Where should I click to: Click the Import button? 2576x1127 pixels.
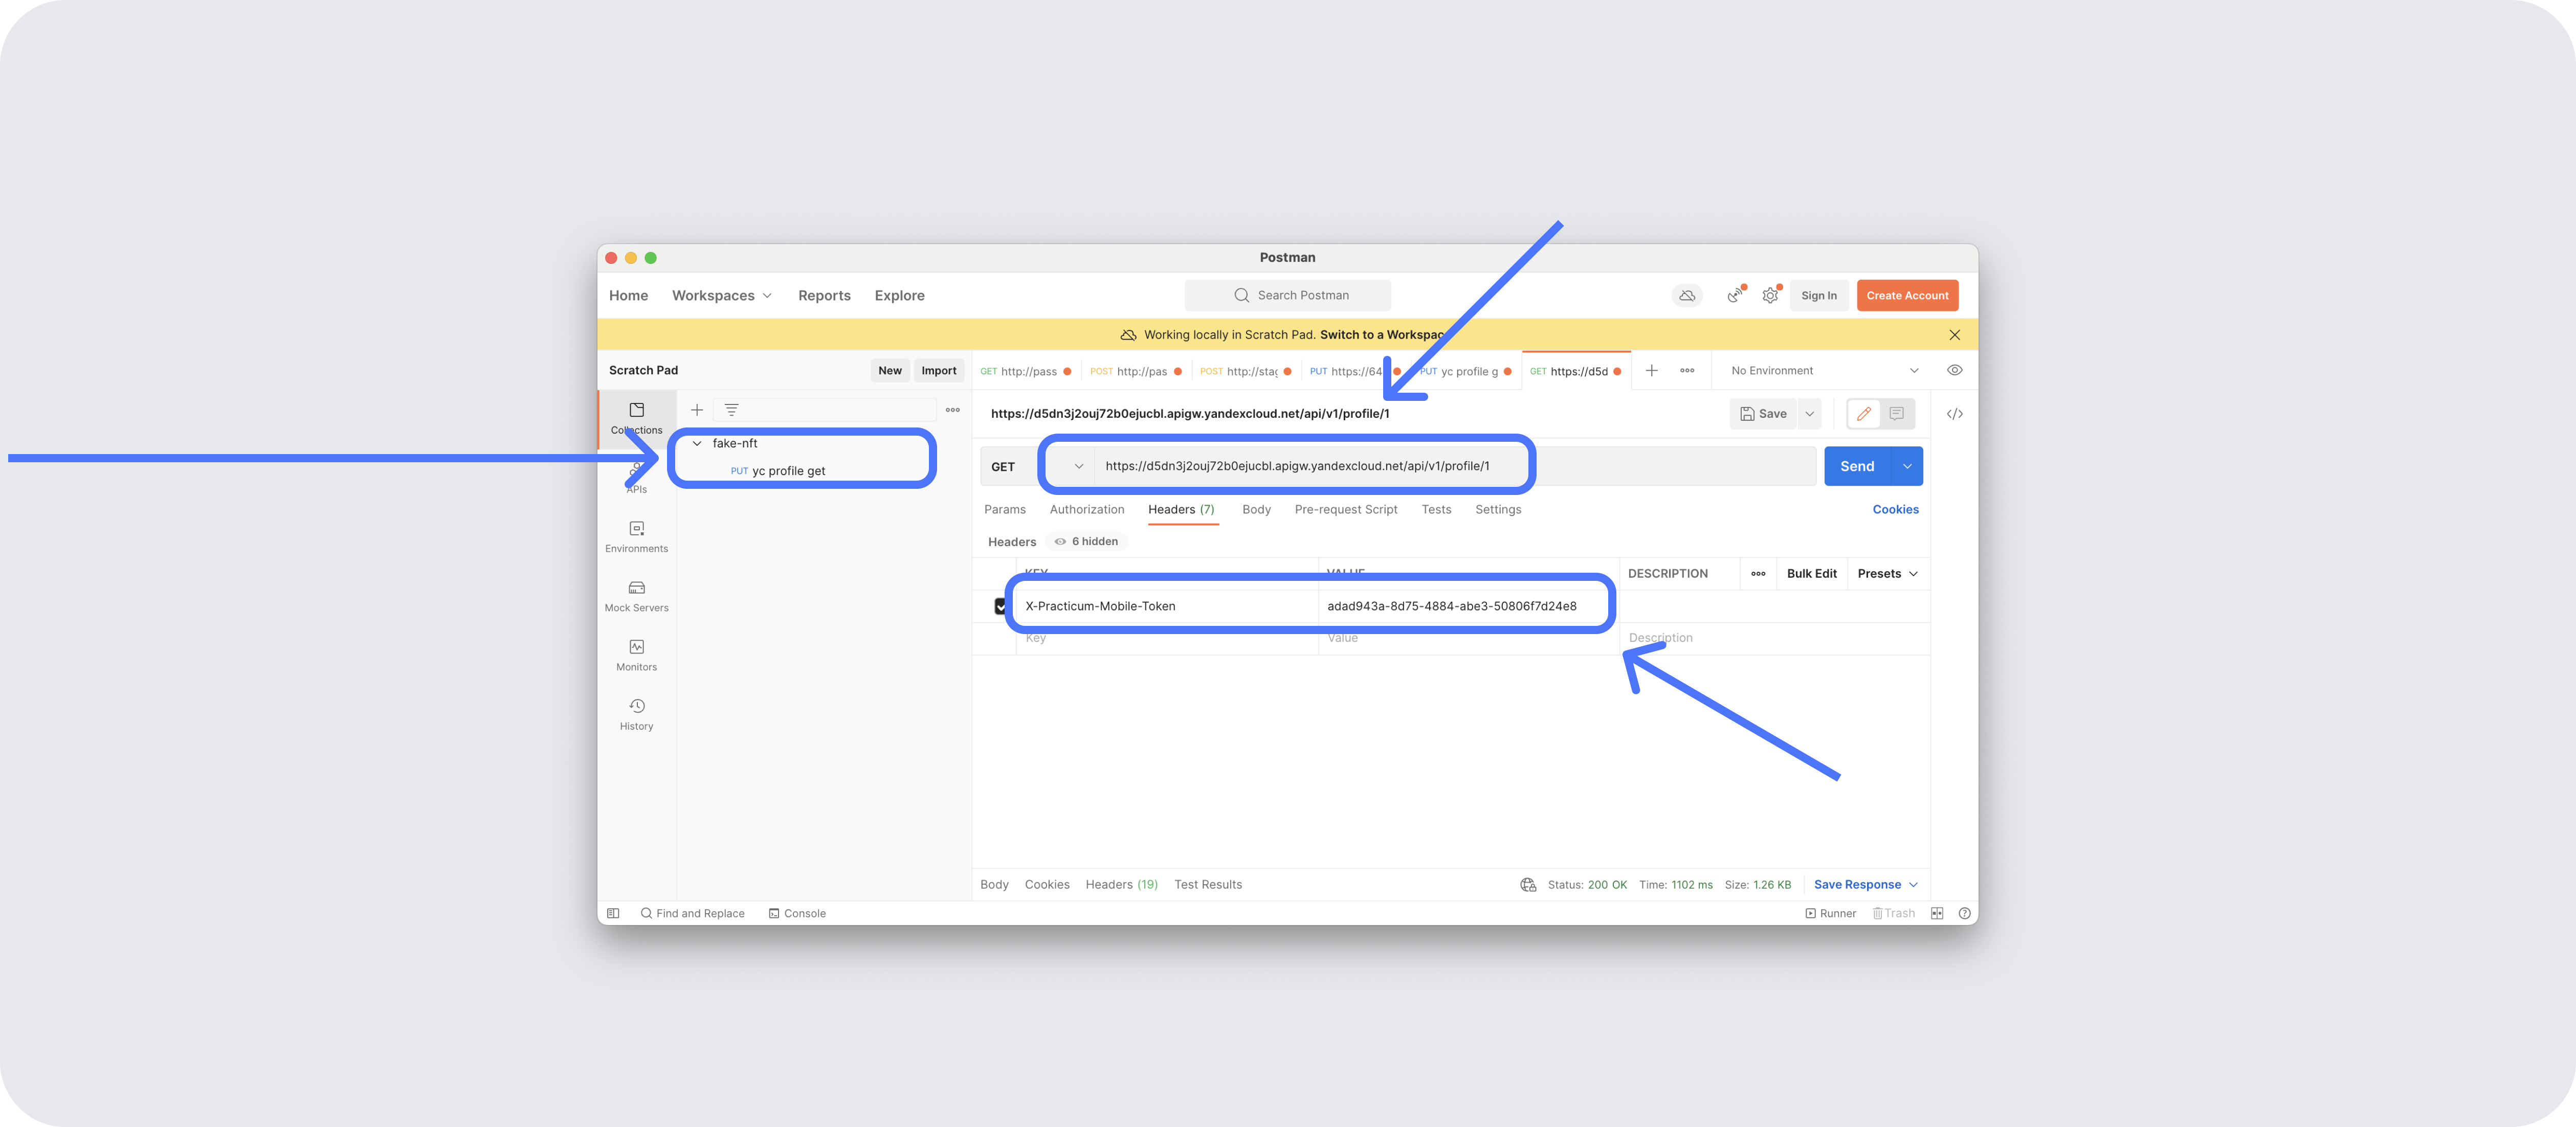pyautogui.click(x=938, y=371)
